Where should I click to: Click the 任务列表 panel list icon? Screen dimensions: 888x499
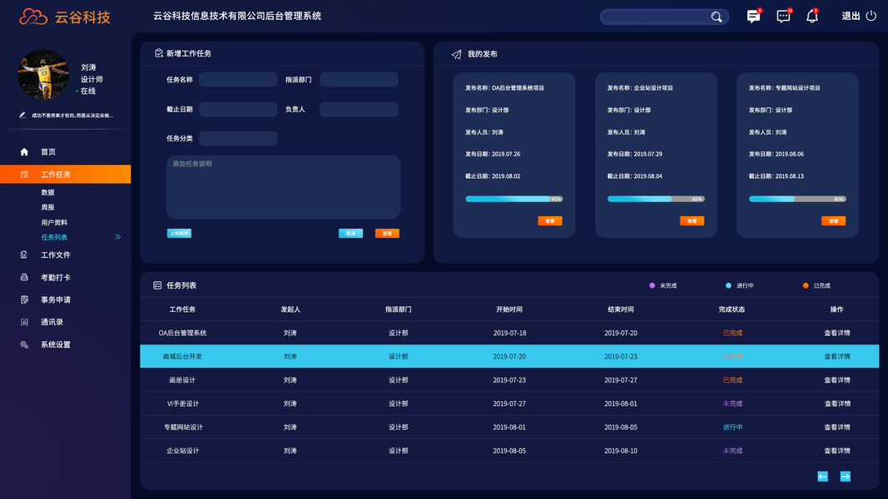[157, 285]
